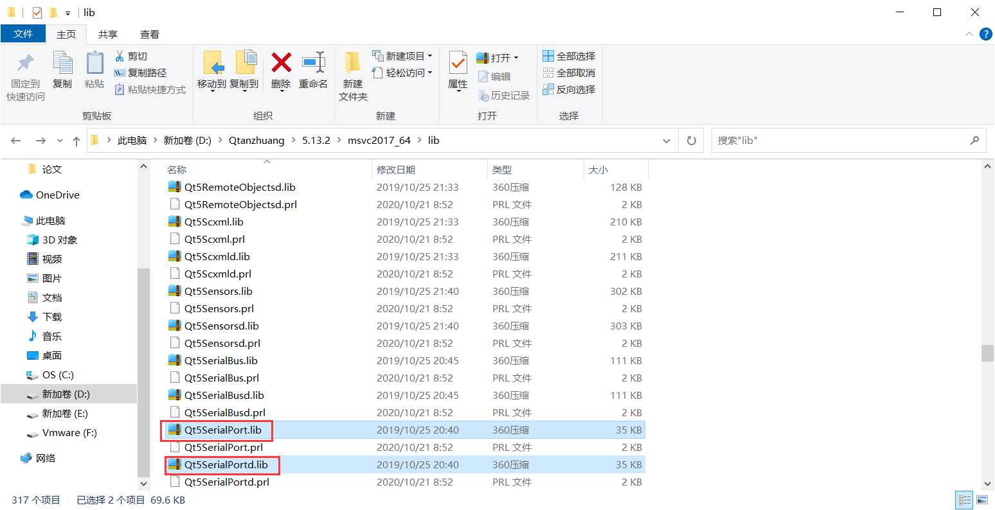The height and width of the screenshot is (510, 995).
Task: Navigate to 此电脑 in the breadcrumb bar
Action: click(x=132, y=140)
